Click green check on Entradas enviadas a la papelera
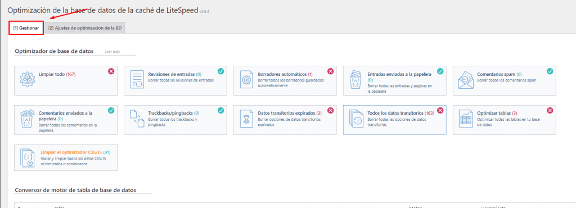Image resolution: width=576 pixels, height=208 pixels. tap(440, 71)
